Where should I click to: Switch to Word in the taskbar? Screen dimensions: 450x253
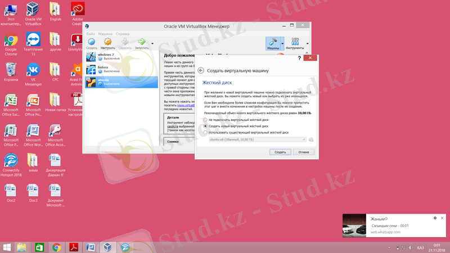point(91,247)
